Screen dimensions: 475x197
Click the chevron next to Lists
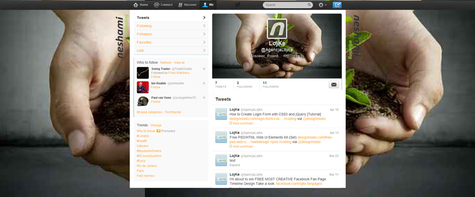[x=204, y=50]
